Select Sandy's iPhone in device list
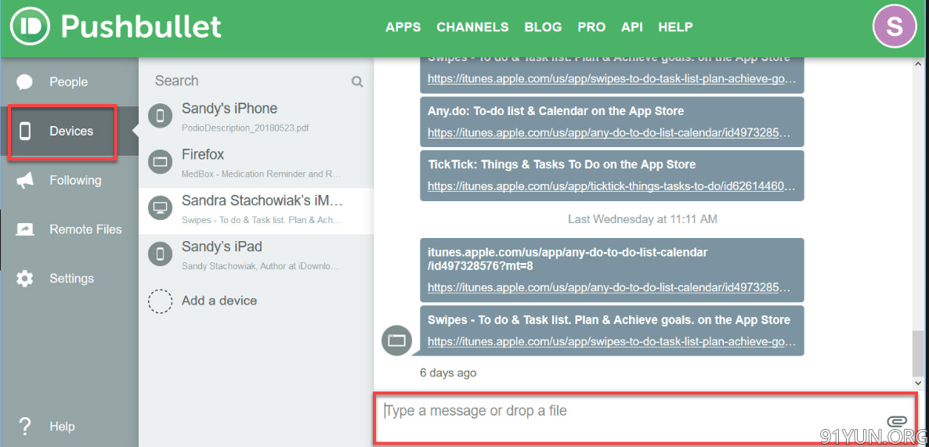The height and width of the screenshot is (447, 929). click(256, 116)
